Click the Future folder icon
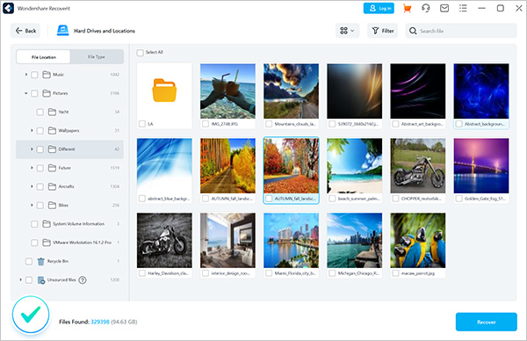Viewport: 527px width, 341px height. 52,168
